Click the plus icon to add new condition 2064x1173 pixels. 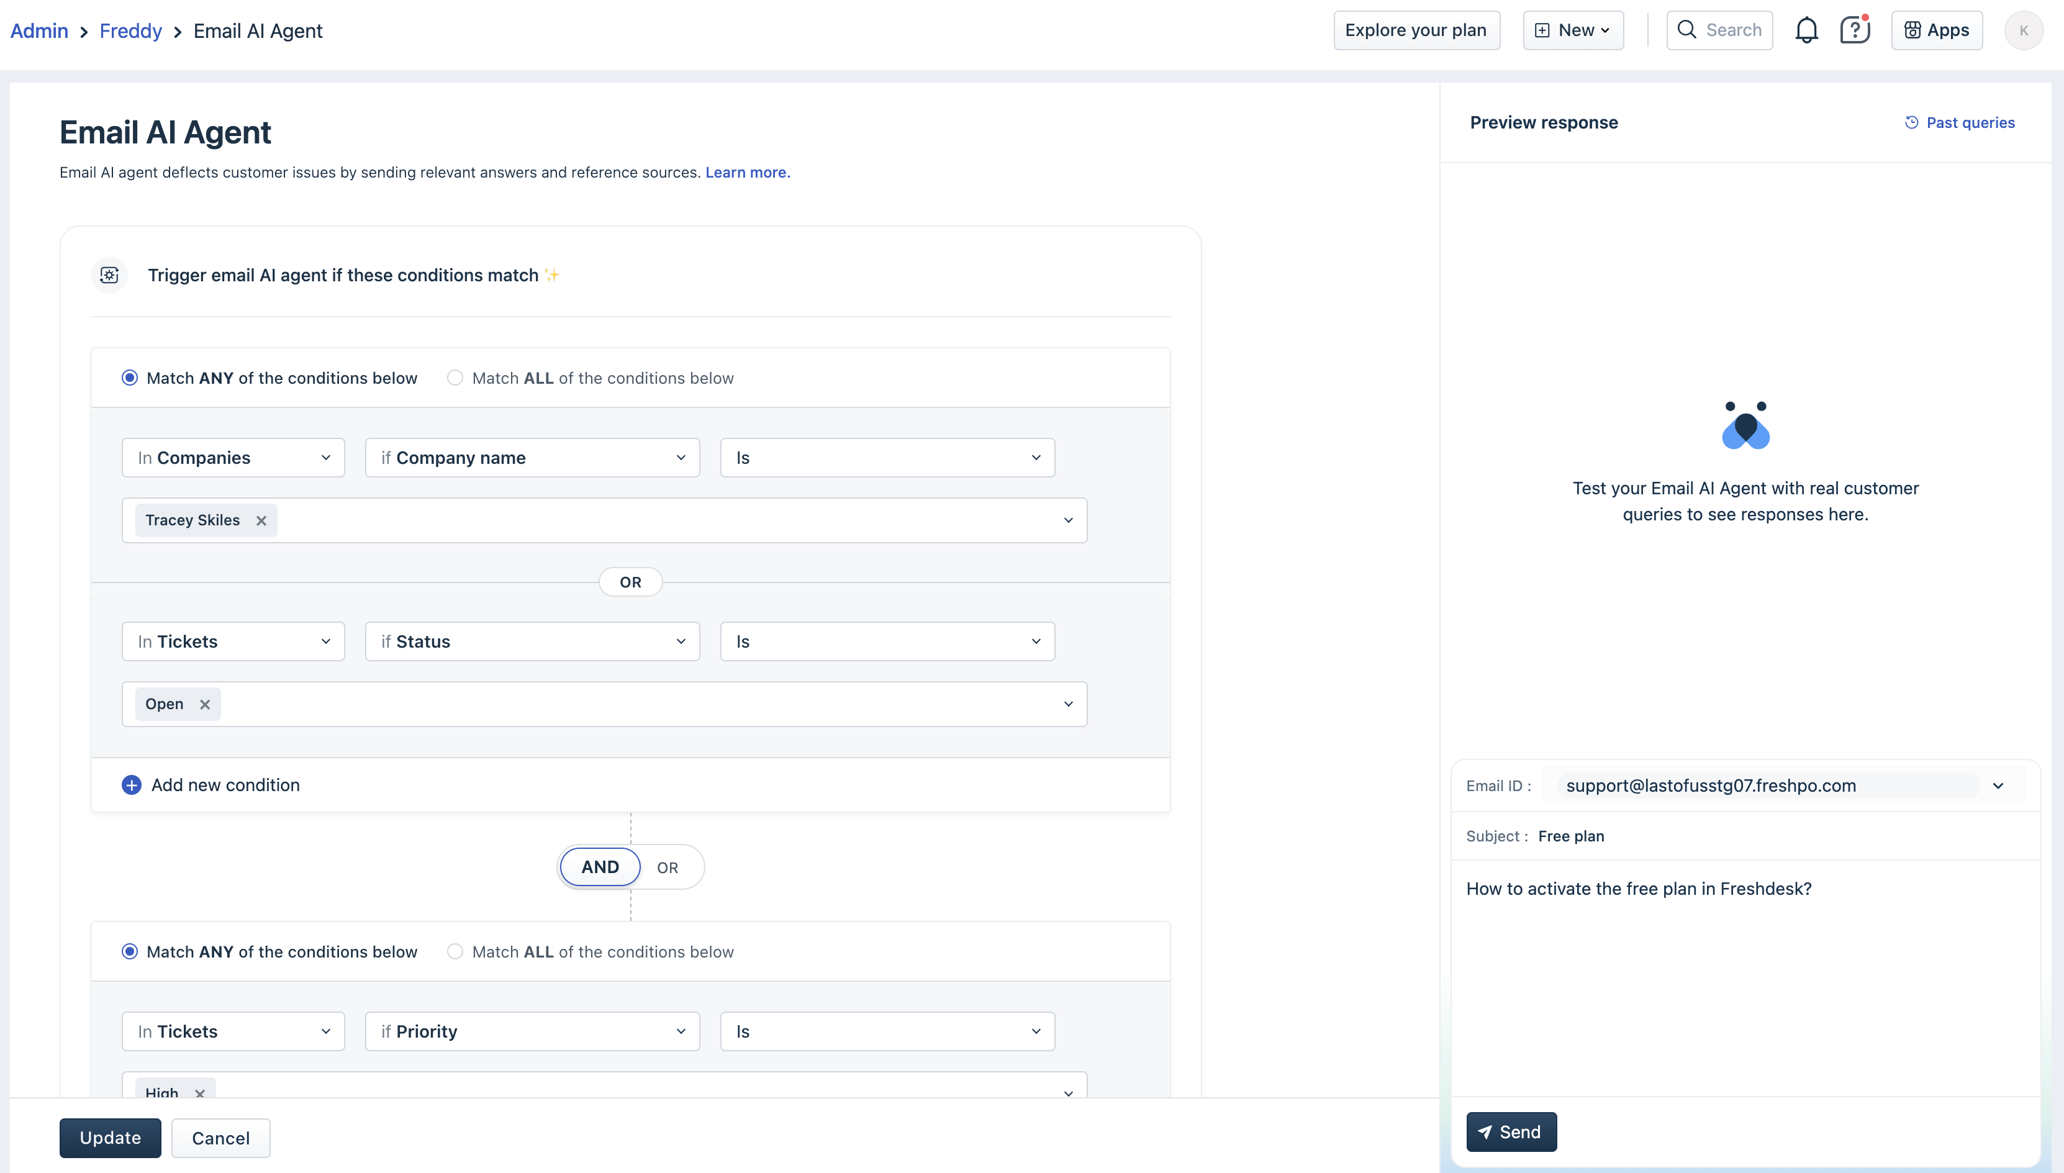[x=131, y=785]
